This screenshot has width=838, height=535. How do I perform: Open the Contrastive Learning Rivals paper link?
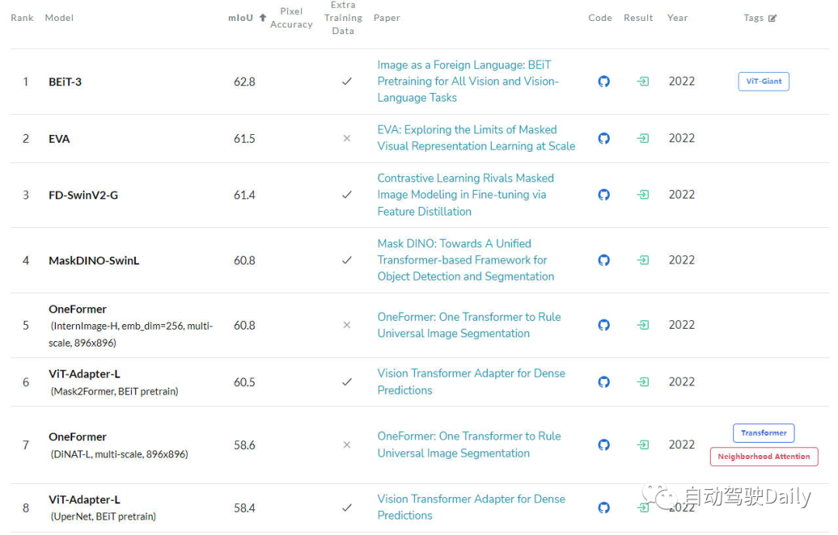465,195
